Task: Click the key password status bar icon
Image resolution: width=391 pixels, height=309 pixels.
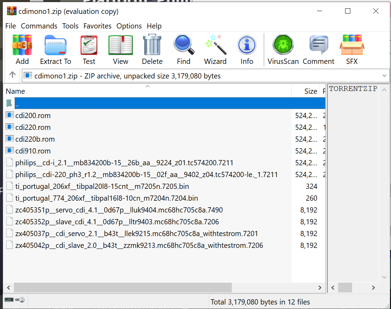Action: (x=20, y=300)
